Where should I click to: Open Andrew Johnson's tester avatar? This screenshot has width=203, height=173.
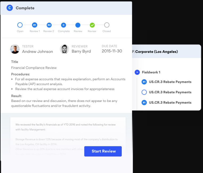[15, 49]
